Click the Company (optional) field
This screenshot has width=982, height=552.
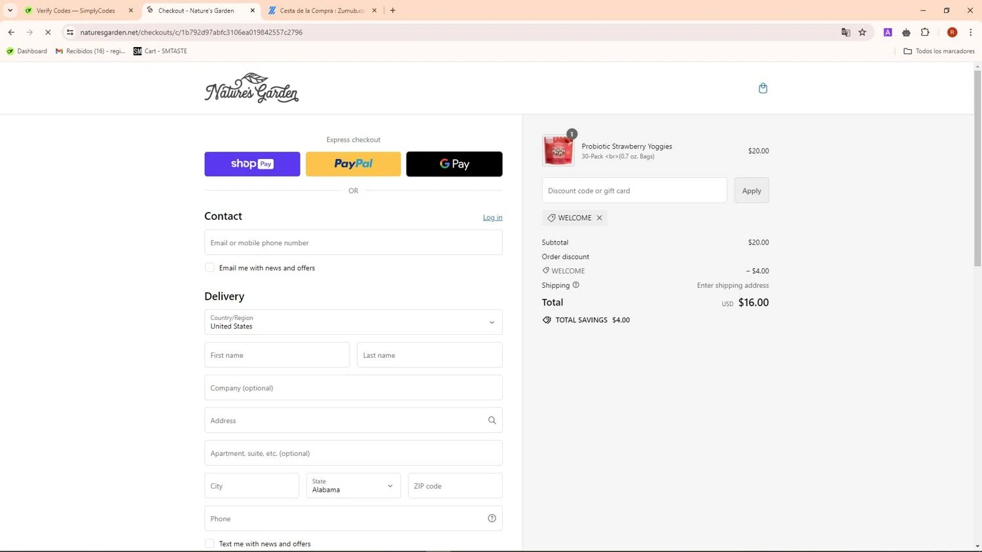tap(354, 388)
